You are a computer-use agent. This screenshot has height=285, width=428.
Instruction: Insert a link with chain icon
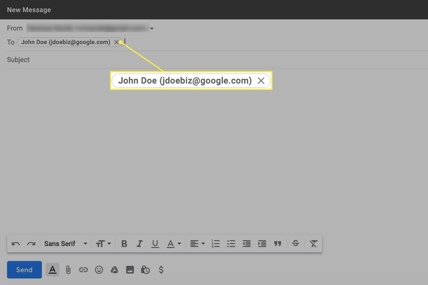tap(83, 270)
